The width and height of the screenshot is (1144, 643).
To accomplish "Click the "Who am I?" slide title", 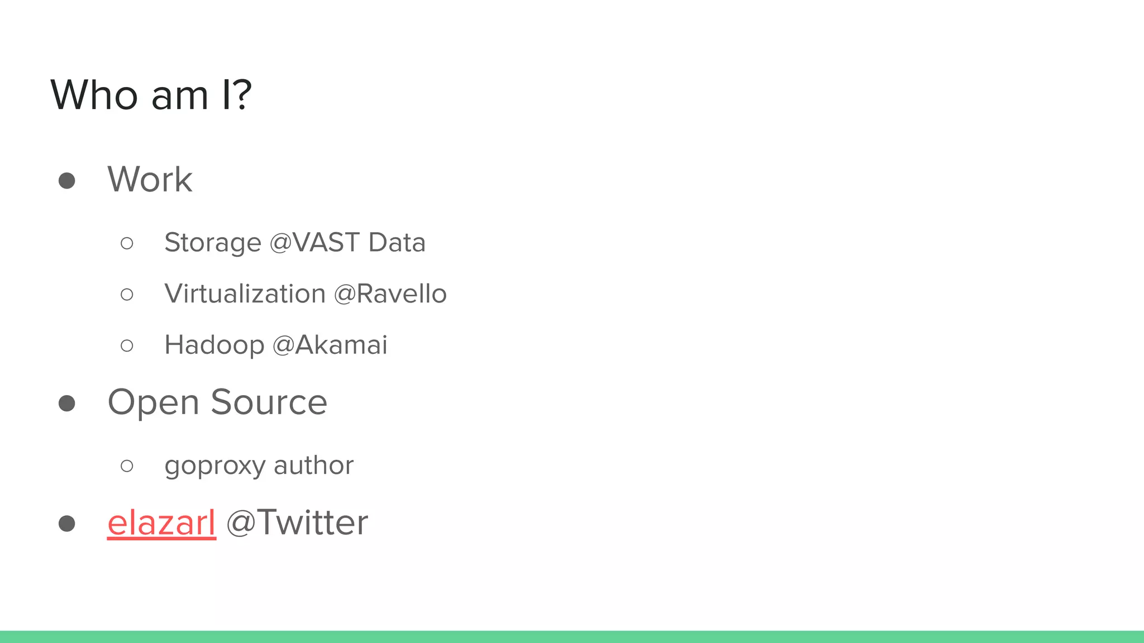I will [x=151, y=95].
